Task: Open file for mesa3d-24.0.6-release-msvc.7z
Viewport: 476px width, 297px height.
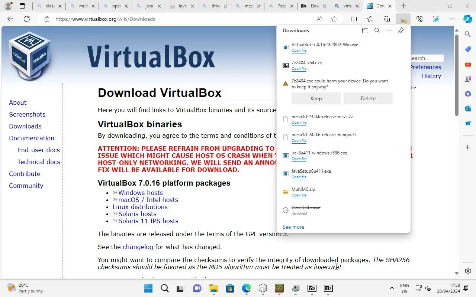Action: click(299, 123)
